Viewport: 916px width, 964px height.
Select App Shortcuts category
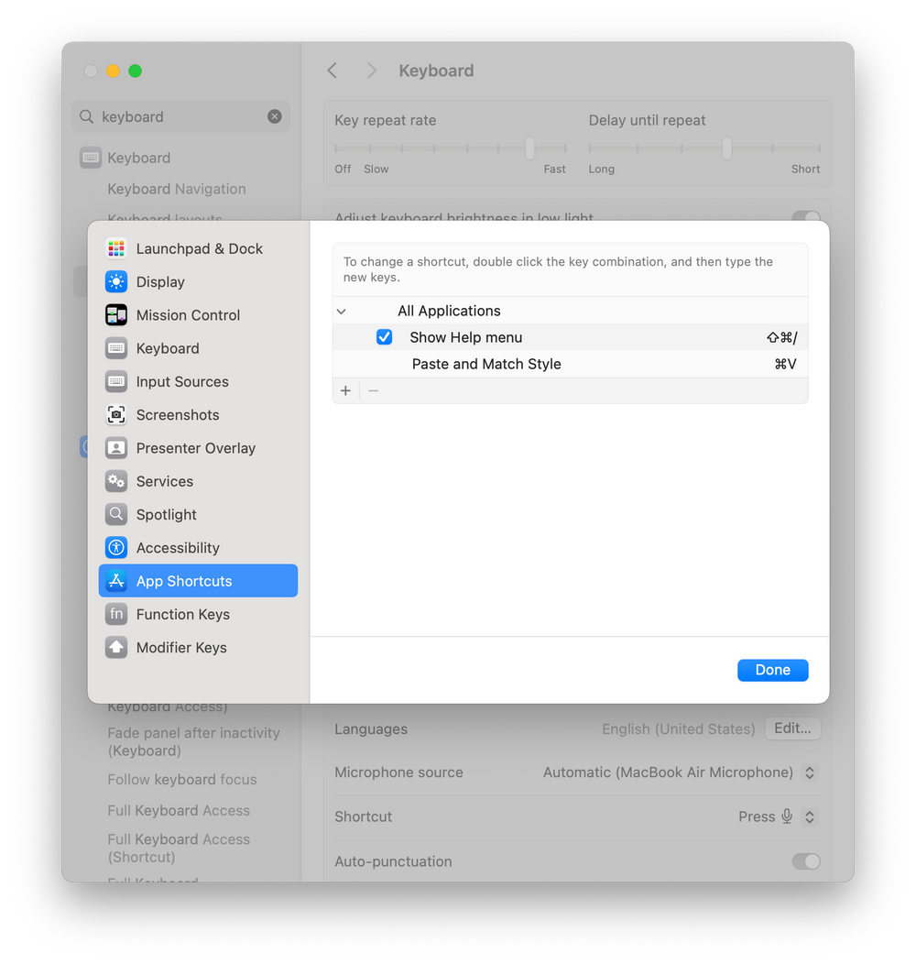pos(198,580)
